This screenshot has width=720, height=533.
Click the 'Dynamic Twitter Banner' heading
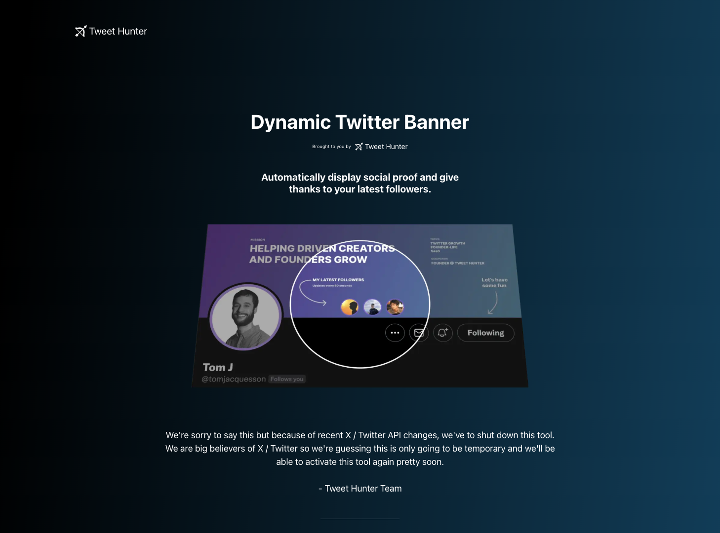360,122
